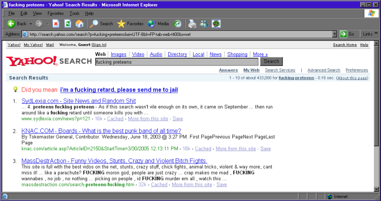Click the Internet zone globe icon
Viewport: 381px width, 201px height.
point(330,196)
